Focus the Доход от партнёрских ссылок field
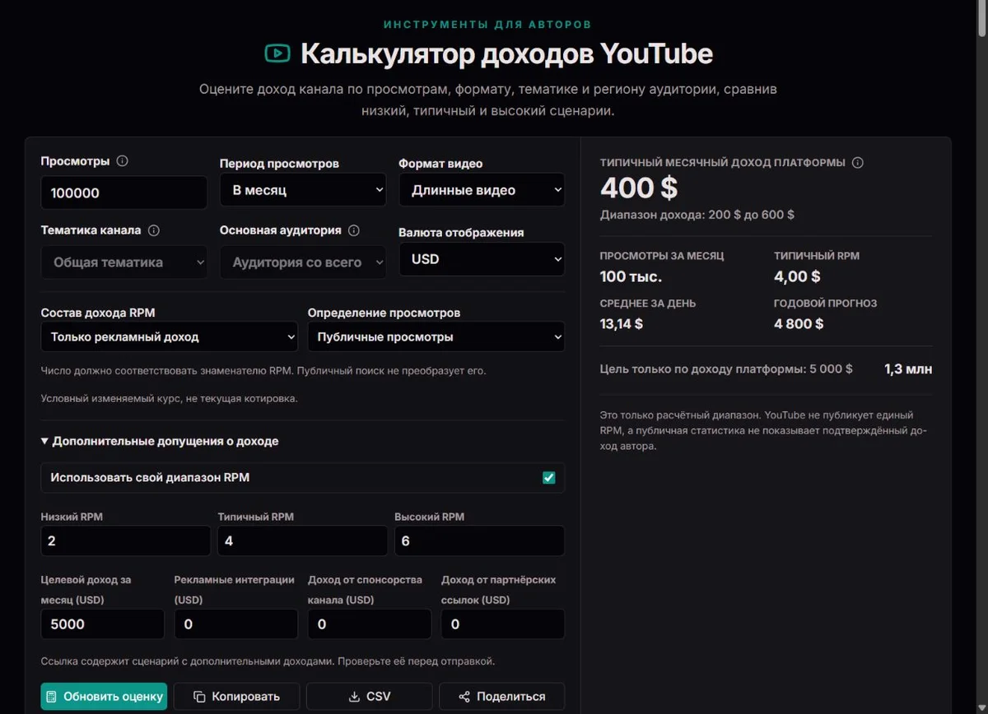 pyautogui.click(x=503, y=624)
